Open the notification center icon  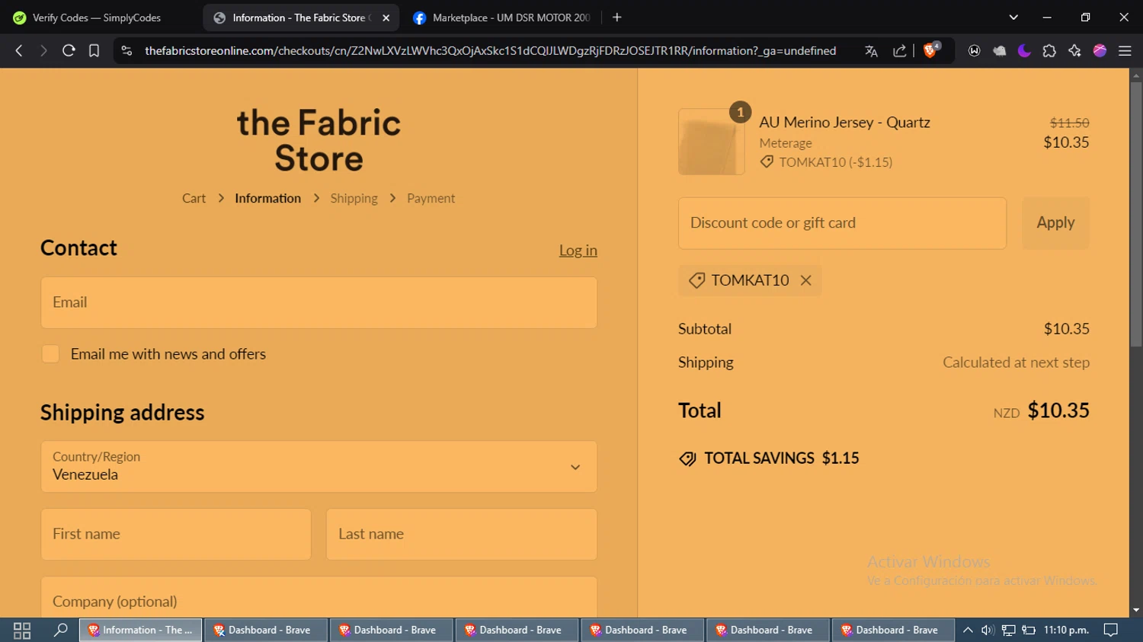pyautogui.click(x=1111, y=630)
